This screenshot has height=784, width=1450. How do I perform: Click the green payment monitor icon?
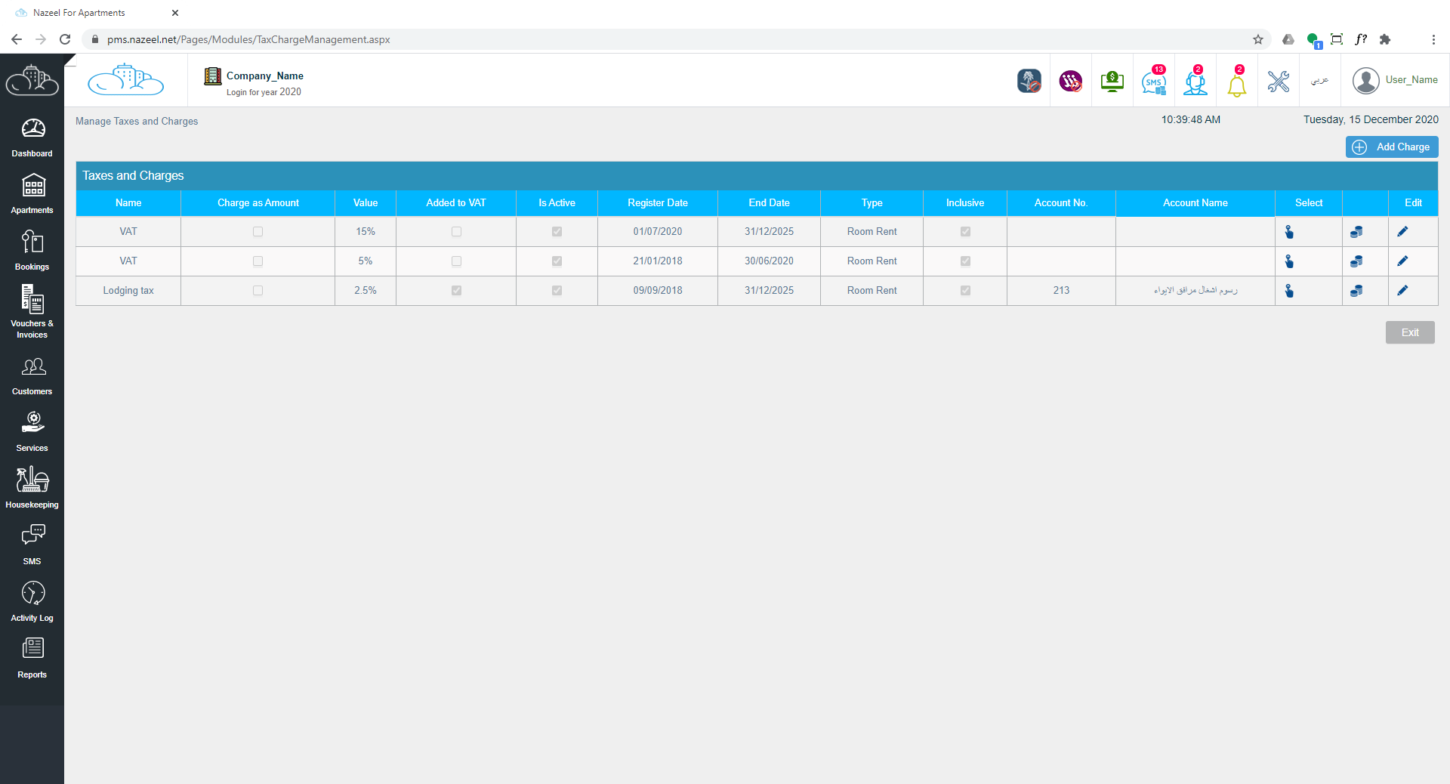pos(1112,81)
